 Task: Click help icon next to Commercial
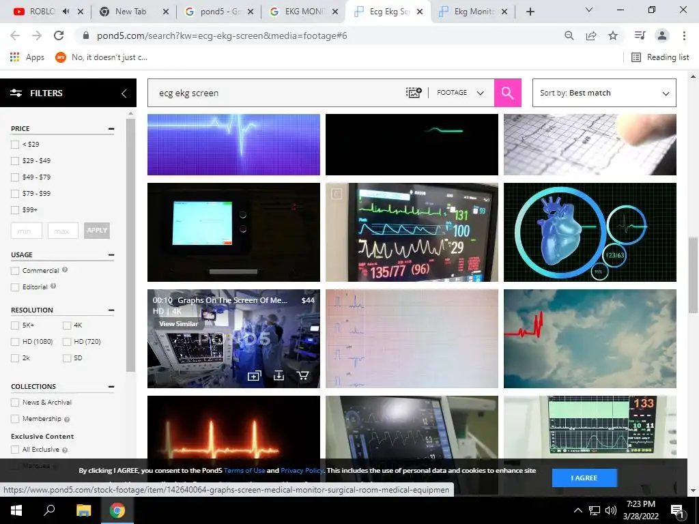tap(65, 270)
